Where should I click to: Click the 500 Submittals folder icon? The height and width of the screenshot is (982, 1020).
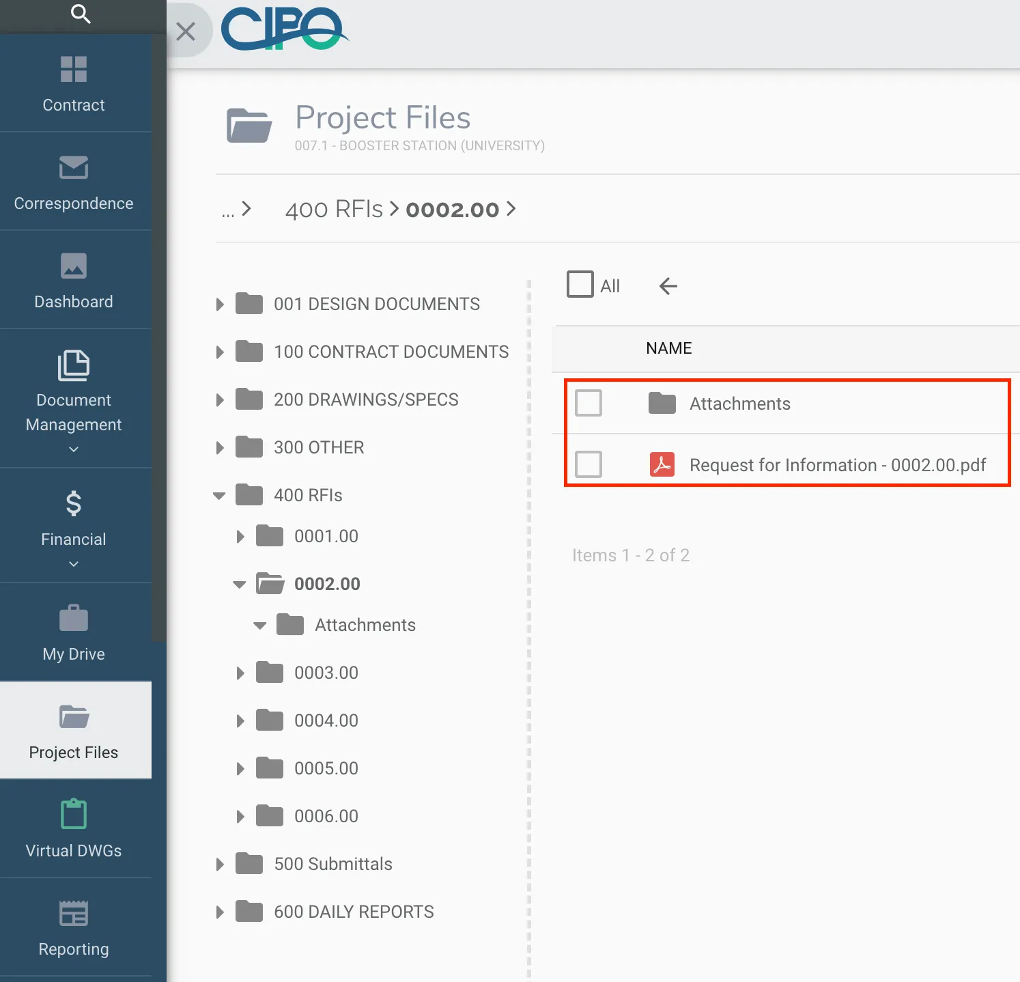(x=249, y=864)
